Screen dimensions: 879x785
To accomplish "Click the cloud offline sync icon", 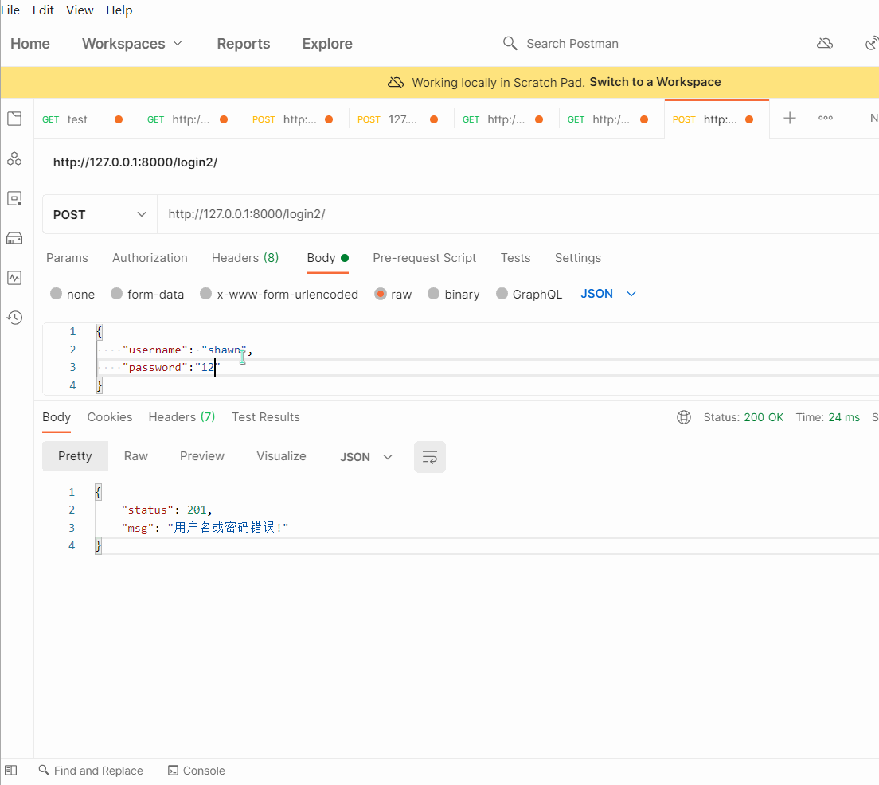I will 825,44.
